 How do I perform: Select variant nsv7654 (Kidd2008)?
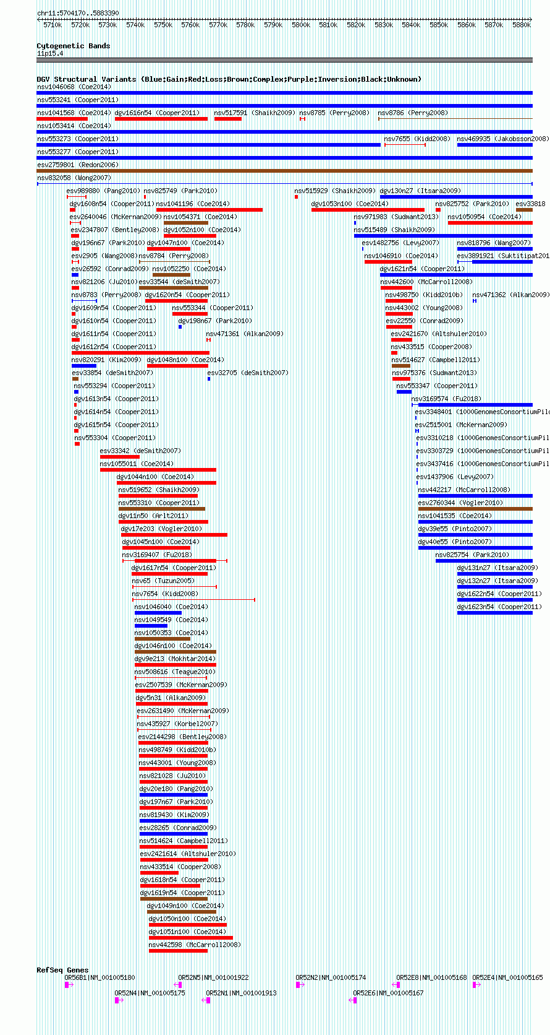click(165, 594)
